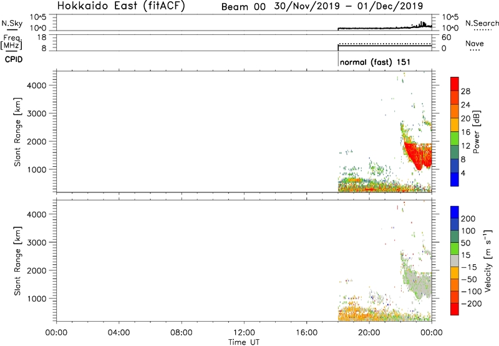Image resolution: width=499 pixels, height=346 pixels.
Task: Click the 'Time UT' axis label
Action: [x=244, y=342]
